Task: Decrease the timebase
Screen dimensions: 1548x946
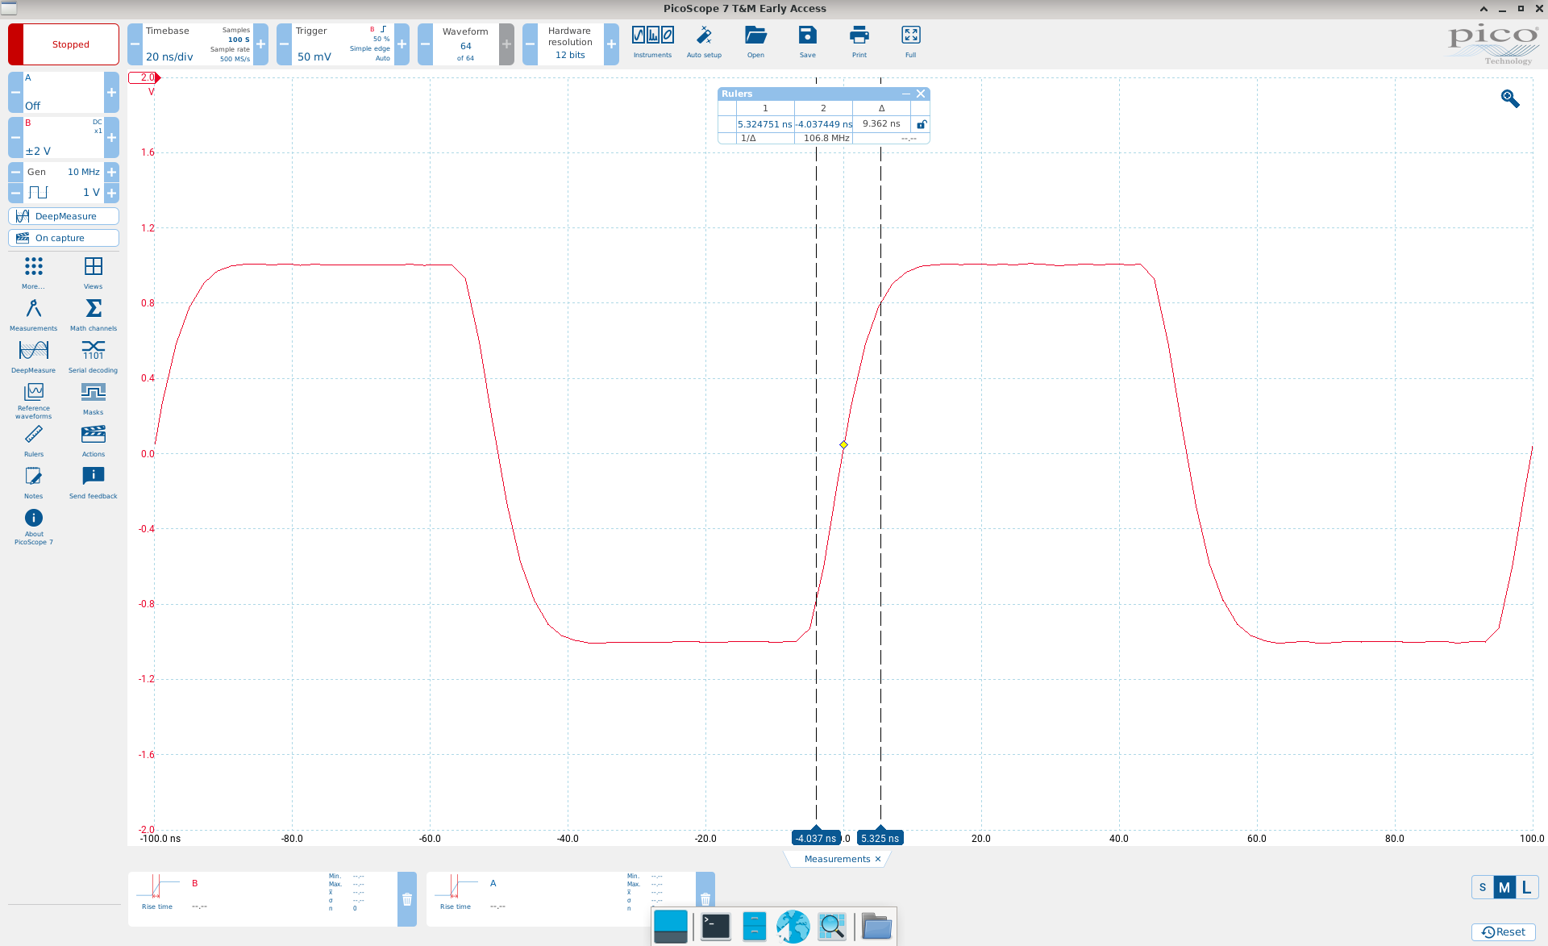Action: click(135, 44)
